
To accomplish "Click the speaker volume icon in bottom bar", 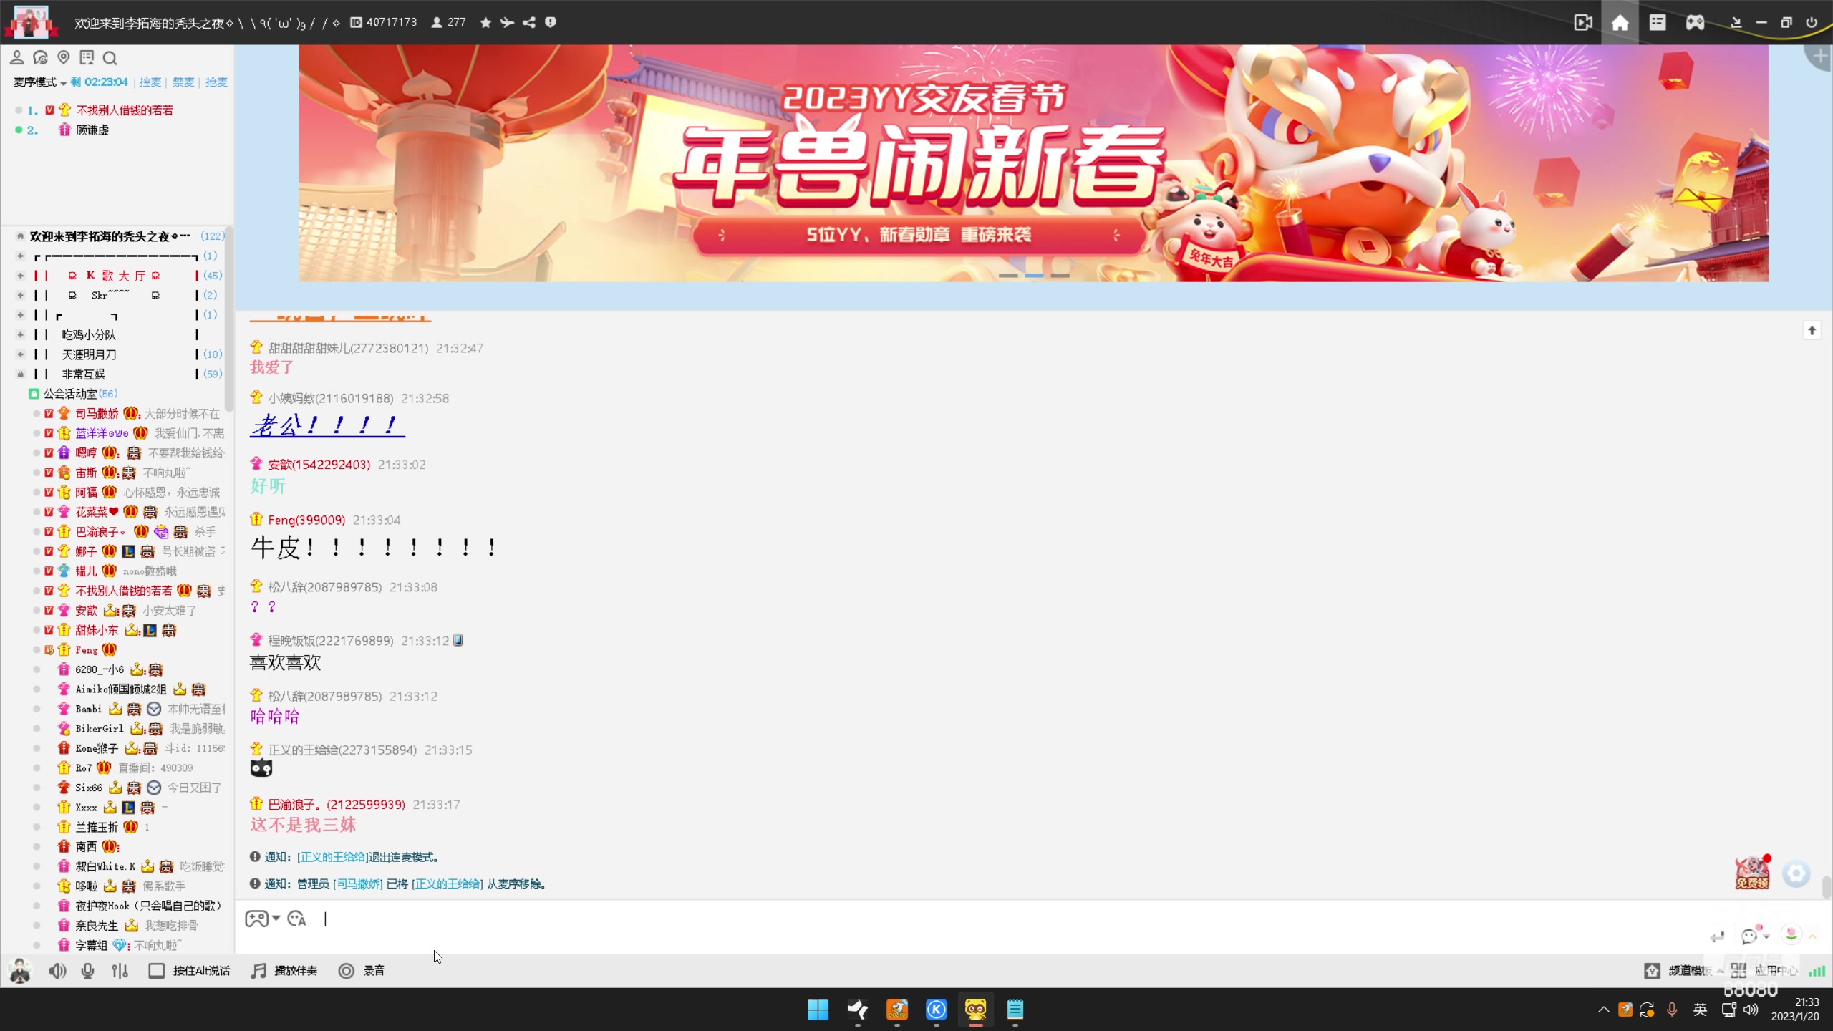I will [x=57, y=971].
